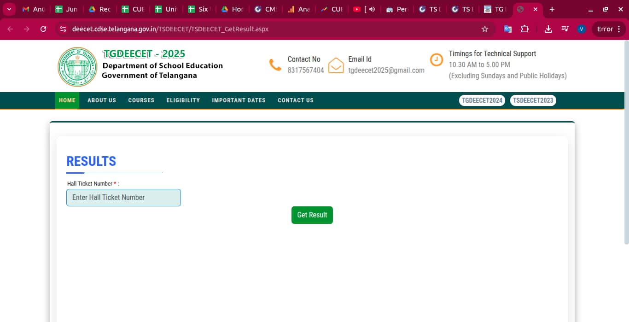The width and height of the screenshot is (629, 322).
Task: Open the browser downloads icon
Action: pos(548,29)
